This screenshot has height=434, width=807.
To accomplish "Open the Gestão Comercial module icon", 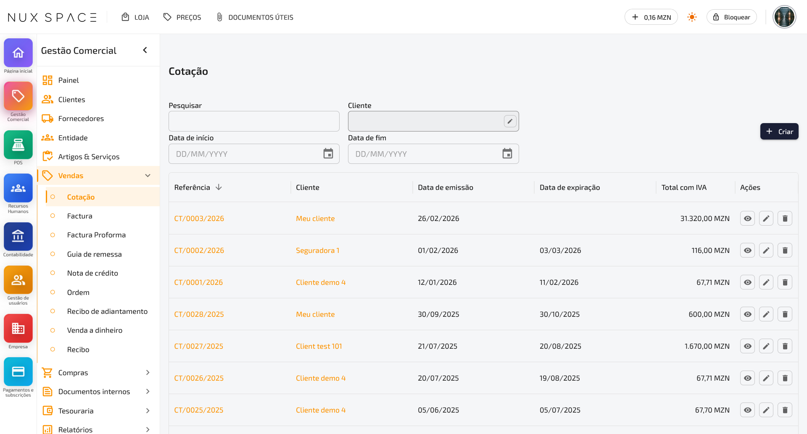I will pyautogui.click(x=18, y=96).
